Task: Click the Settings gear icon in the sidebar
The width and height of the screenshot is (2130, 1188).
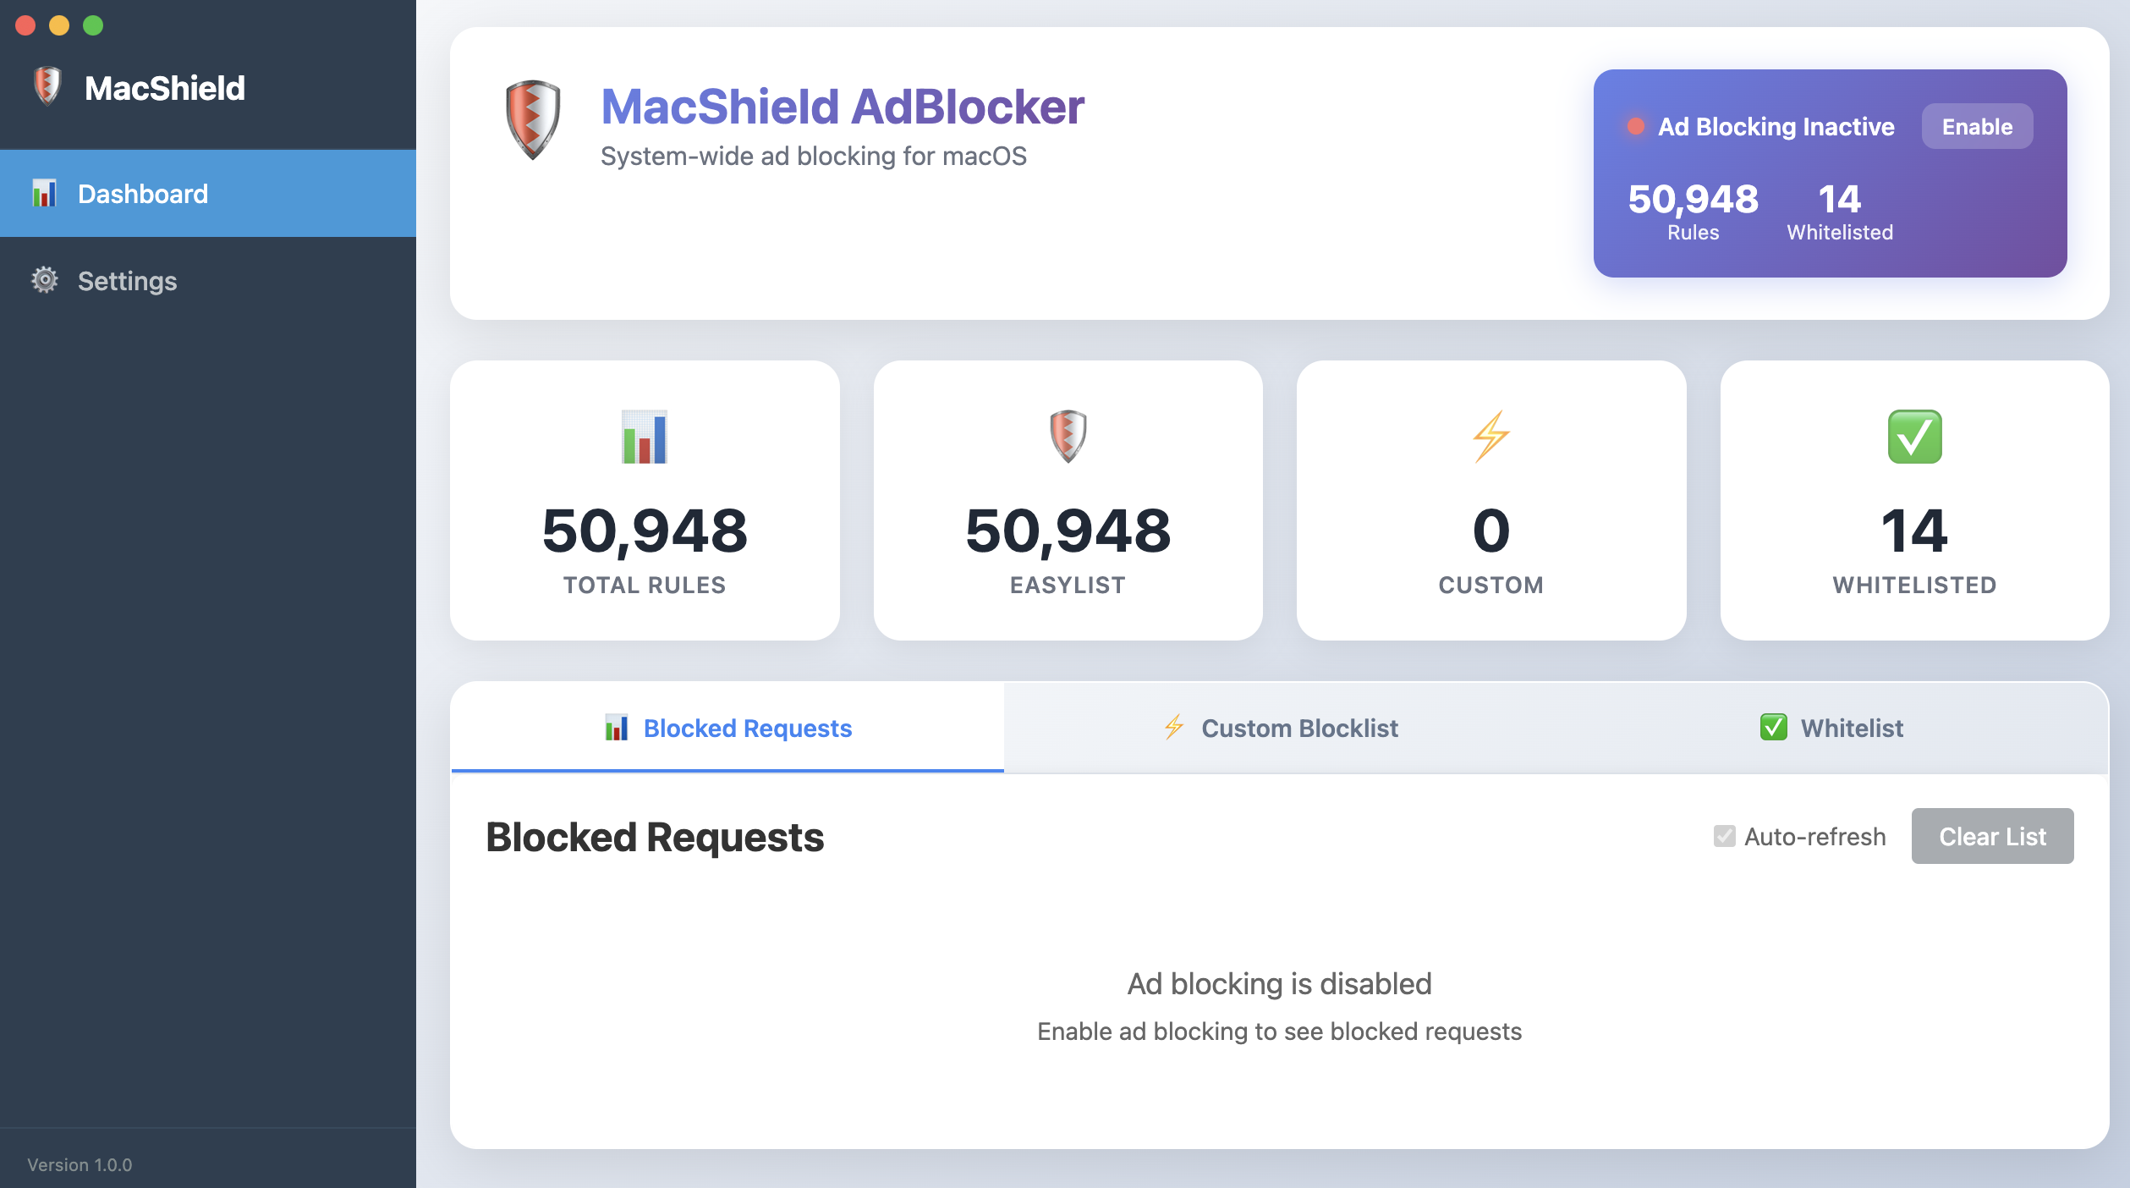Action: [x=46, y=281]
